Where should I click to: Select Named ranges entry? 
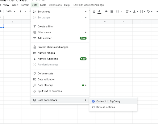coord(60,53)
